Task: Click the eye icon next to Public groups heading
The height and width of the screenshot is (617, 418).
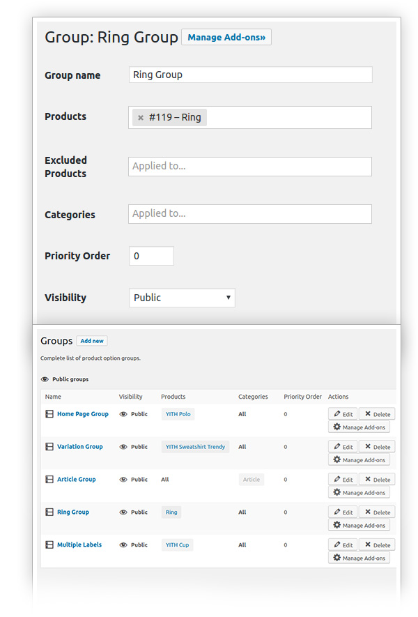Action: [x=45, y=379]
